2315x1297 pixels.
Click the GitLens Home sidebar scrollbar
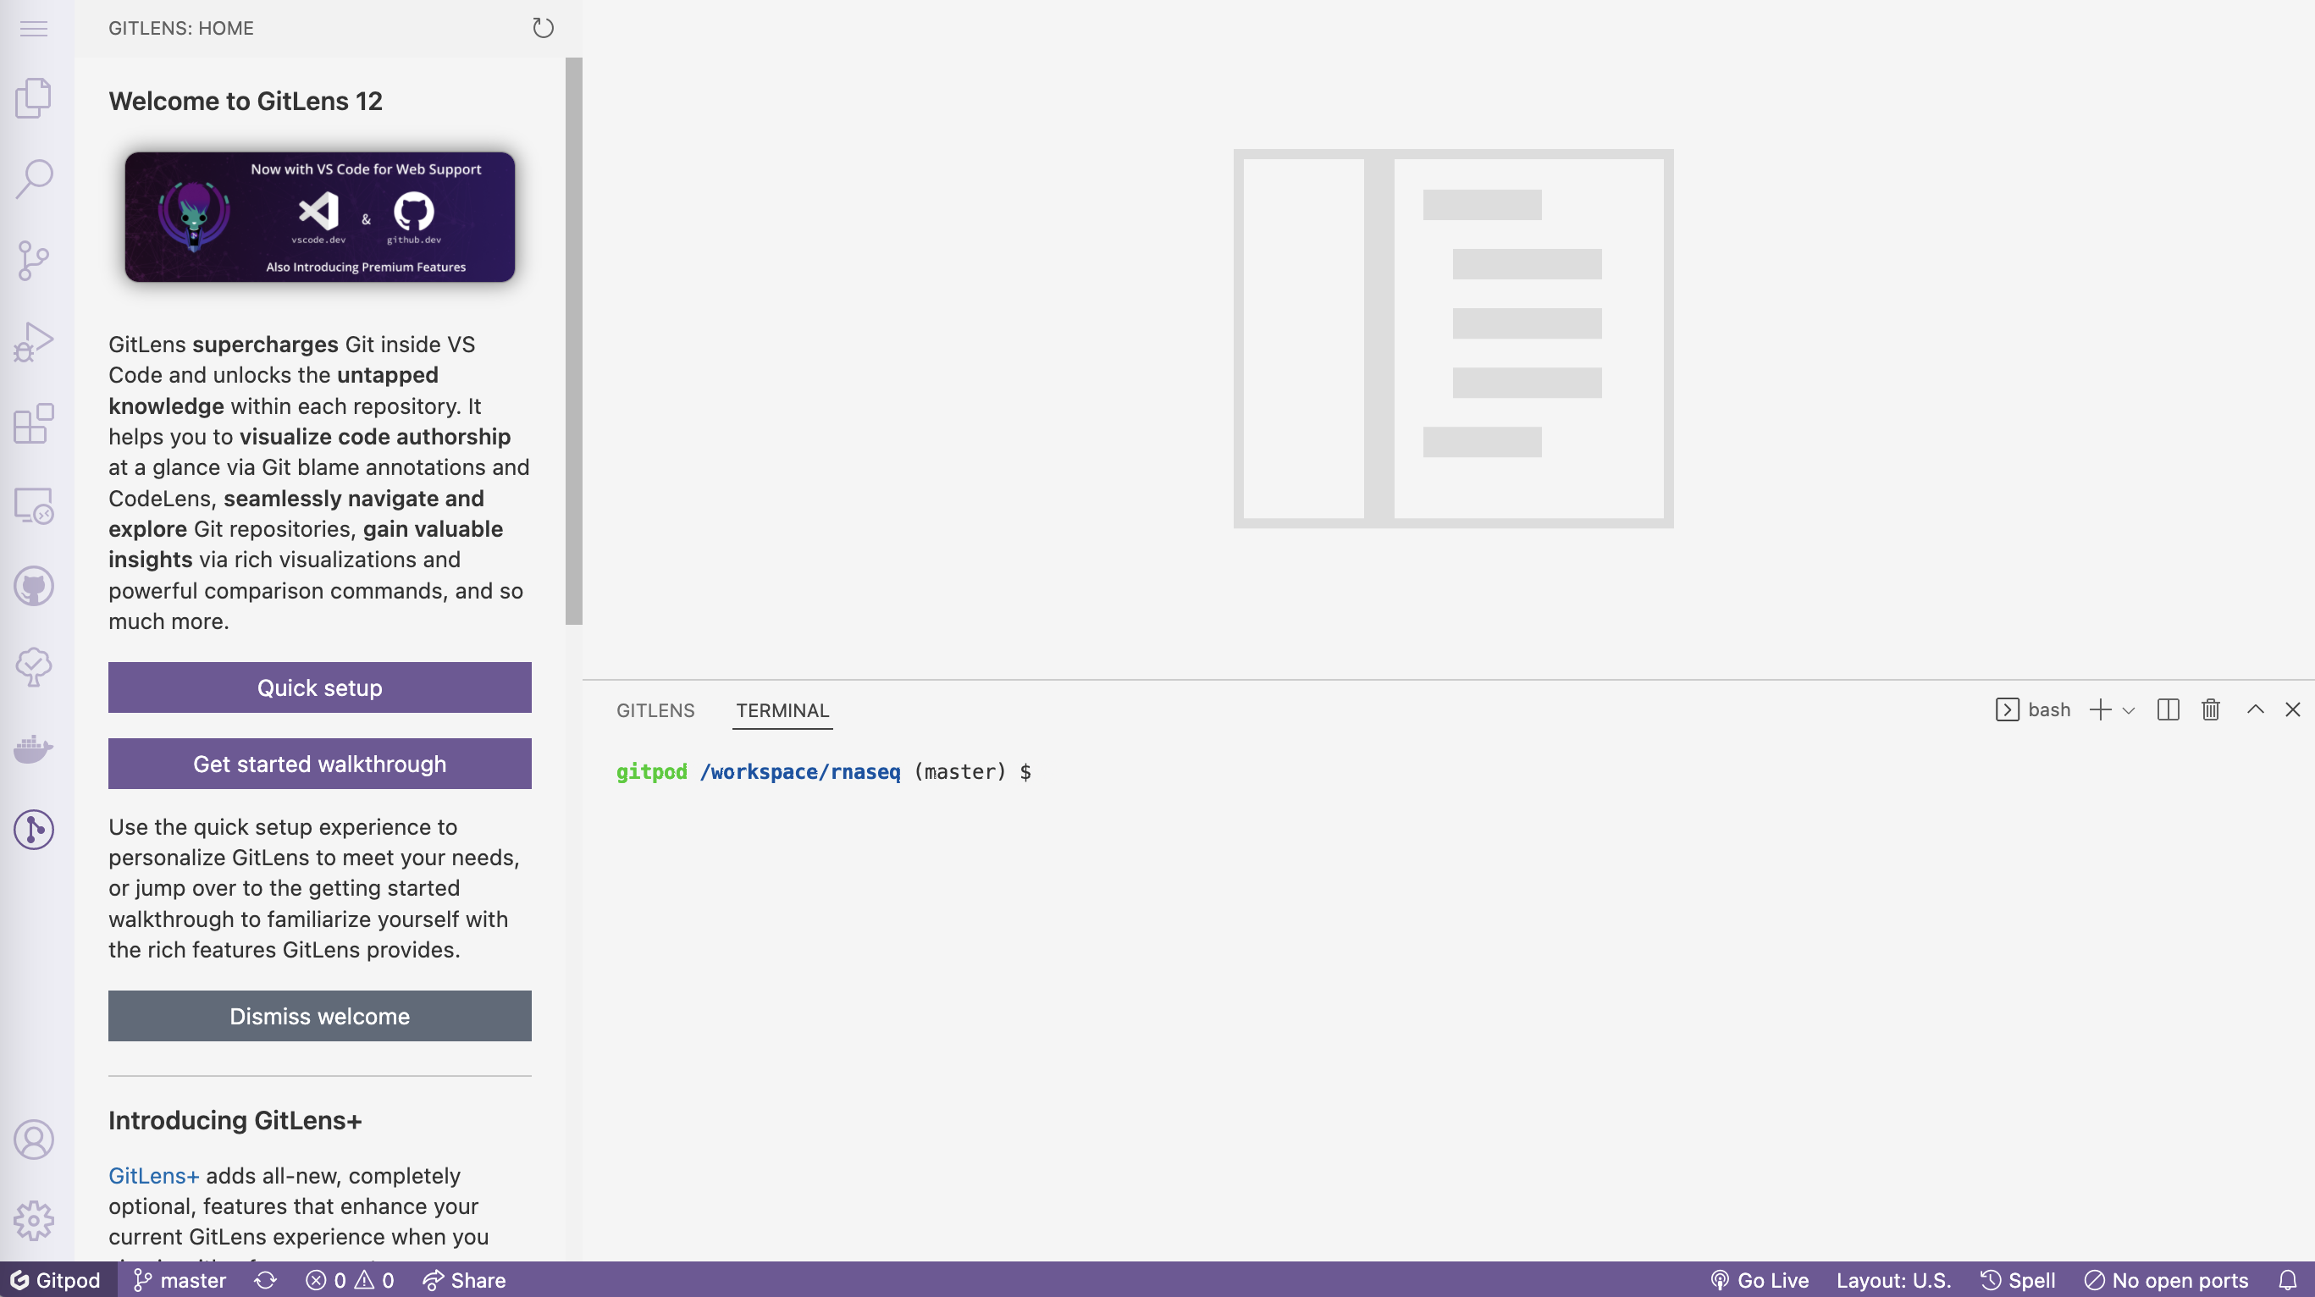(x=573, y=341)
